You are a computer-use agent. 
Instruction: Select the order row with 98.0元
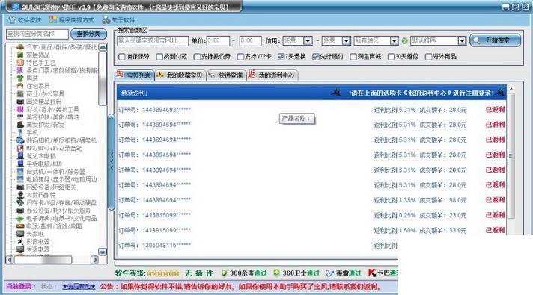pyautogui.click(x=311, y=200)
